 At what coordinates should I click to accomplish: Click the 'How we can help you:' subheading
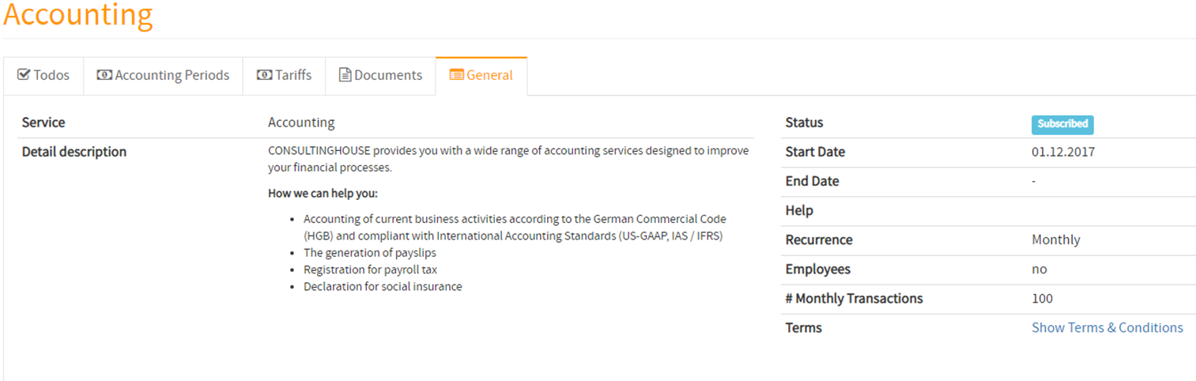(x=323, y=193)
